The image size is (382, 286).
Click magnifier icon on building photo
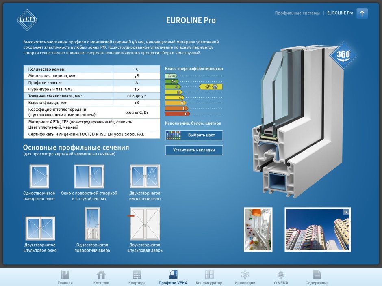346,212
